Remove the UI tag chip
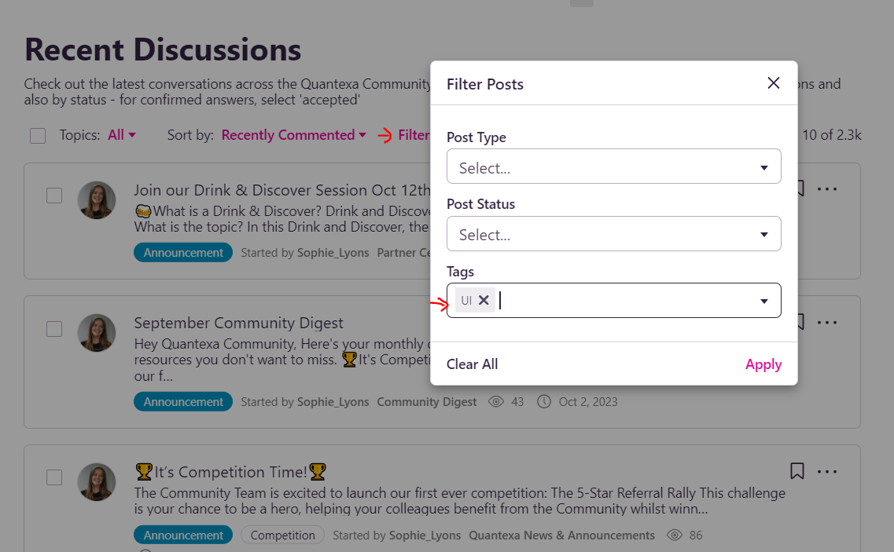 pos(484,300)
